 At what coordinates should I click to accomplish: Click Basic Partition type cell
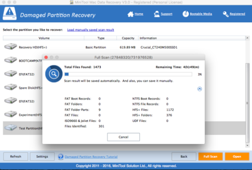point(95,47)
